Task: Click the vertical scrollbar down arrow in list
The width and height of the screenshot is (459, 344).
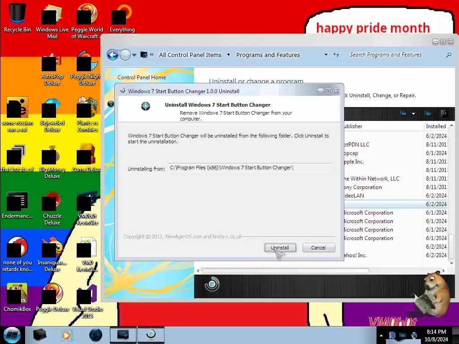Action: click(451, 263)
